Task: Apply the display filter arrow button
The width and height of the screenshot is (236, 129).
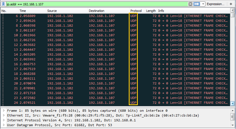Action: (197, 4)
